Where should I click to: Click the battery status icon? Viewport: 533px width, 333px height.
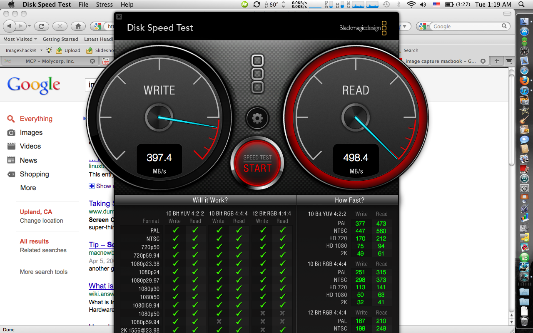point(449,5)
